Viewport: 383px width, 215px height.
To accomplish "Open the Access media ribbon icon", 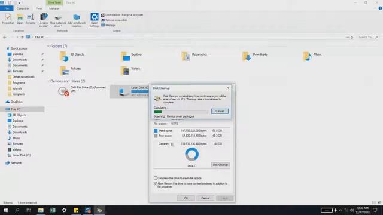I will coord(44,20).
